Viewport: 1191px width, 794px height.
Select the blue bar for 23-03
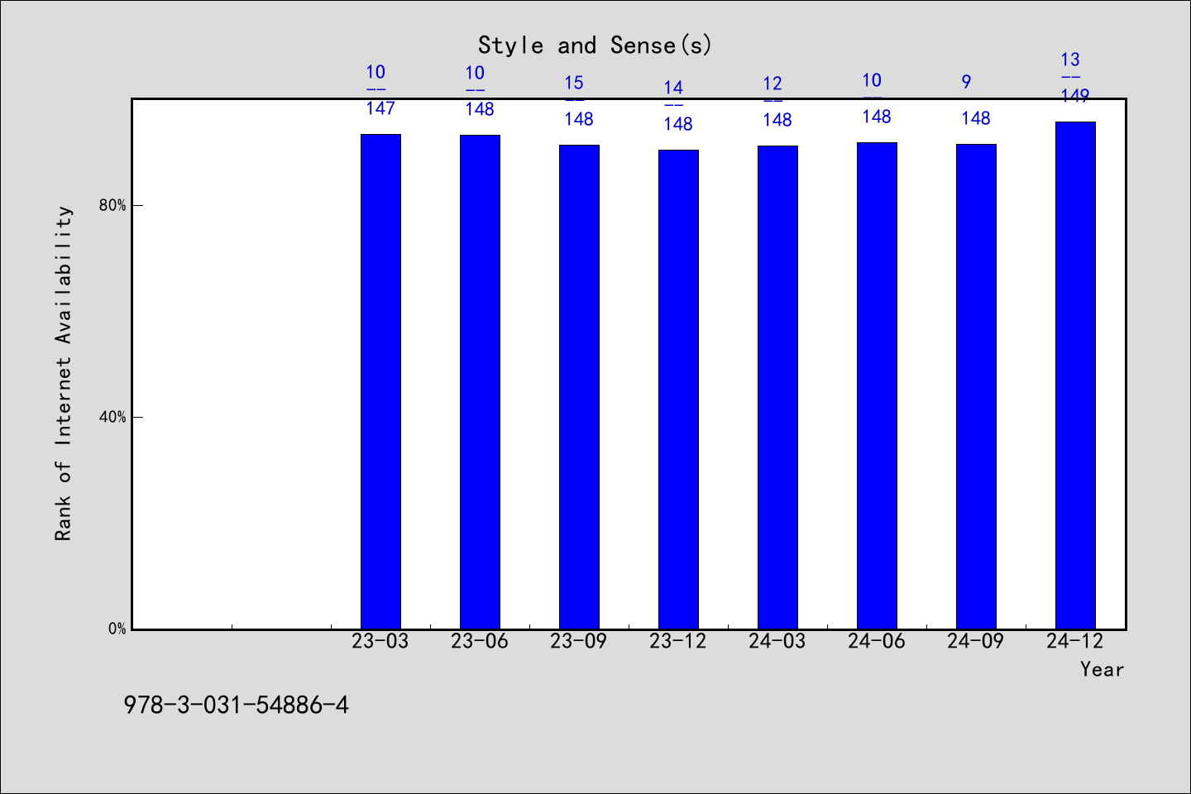pyautogui.click(x=380, y=381)
